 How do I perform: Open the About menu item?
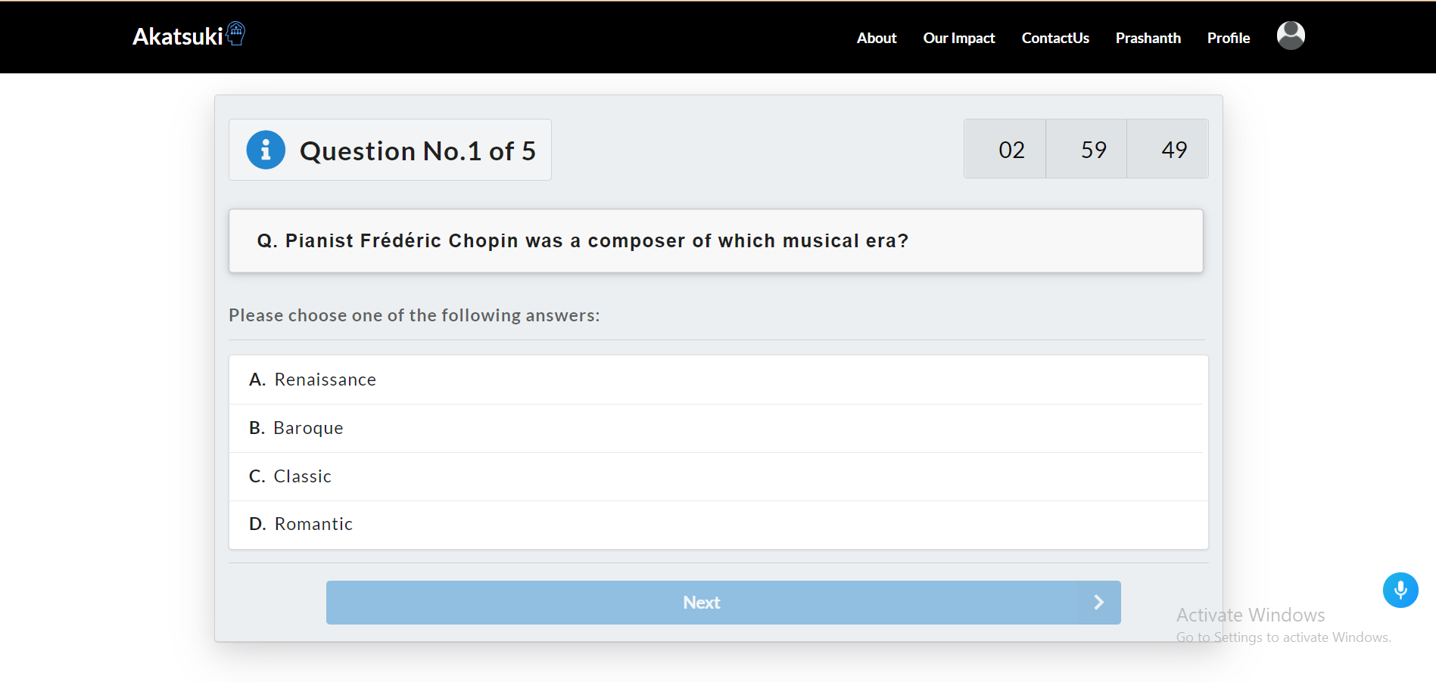pyautogui.click(x=877, y=38)
